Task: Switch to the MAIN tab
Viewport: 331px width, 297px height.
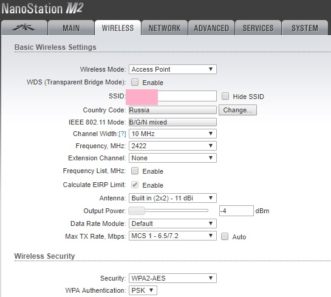Action: [x=71, y=28]
